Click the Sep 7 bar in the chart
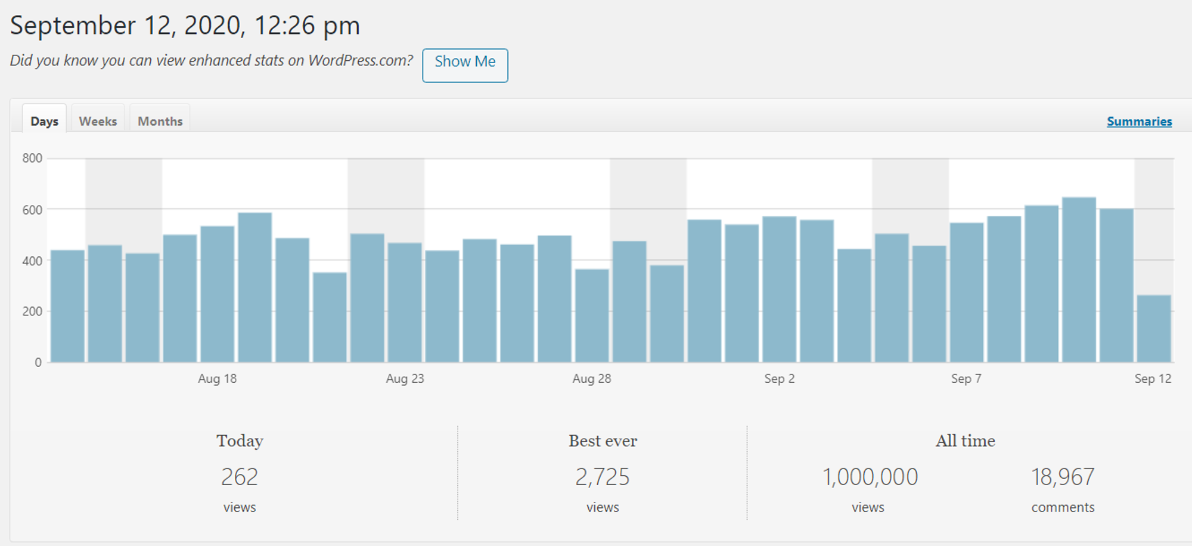The image size is (1192, 546). (967, 293)
